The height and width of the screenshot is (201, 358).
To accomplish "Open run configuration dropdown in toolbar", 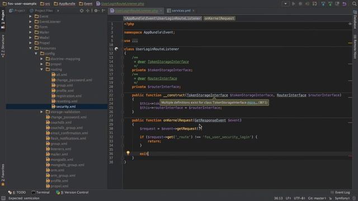I will [285, 4].
